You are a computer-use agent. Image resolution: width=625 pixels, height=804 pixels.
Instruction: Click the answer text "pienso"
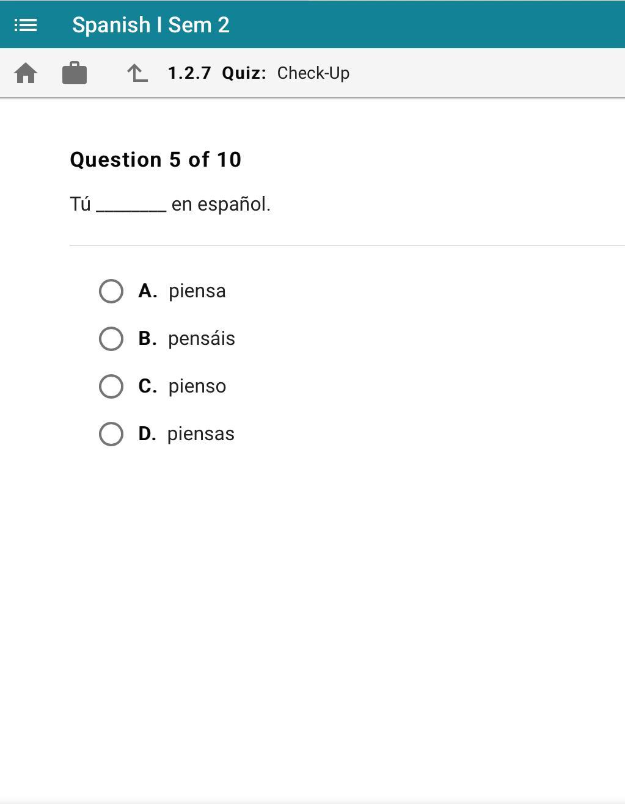pyautogui.click(x=197, y=386)
